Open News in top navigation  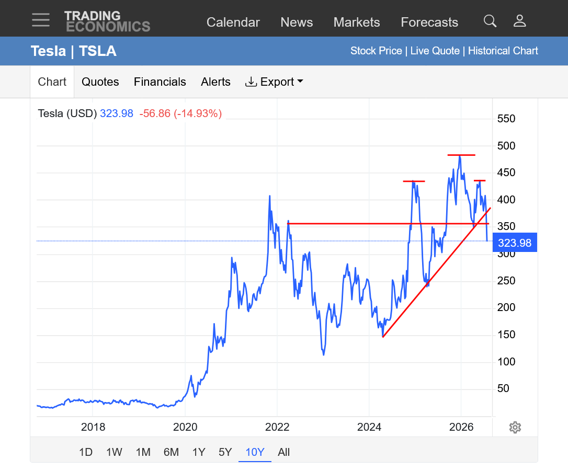[x=297, y=22]
